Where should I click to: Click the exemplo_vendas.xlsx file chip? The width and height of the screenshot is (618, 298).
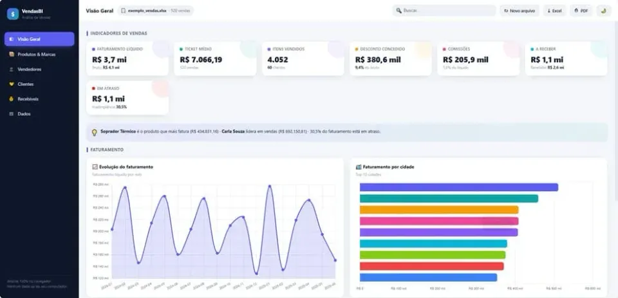point(156,11)
